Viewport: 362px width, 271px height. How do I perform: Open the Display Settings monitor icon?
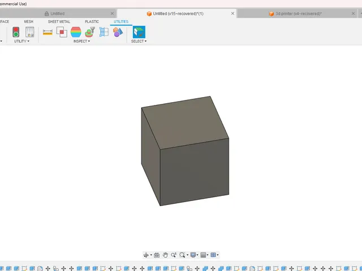193,255
